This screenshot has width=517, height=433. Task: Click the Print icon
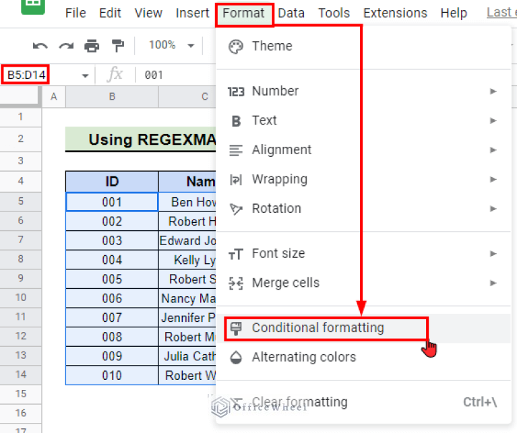click(x=92, y=46)
